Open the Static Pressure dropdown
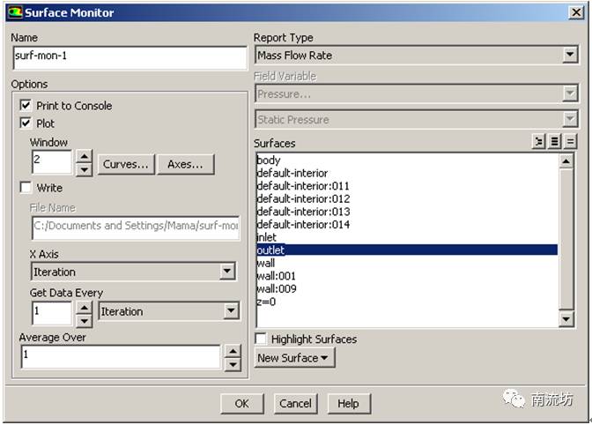The height and width of the screenshot is (425, 592). tap(570, 119)
